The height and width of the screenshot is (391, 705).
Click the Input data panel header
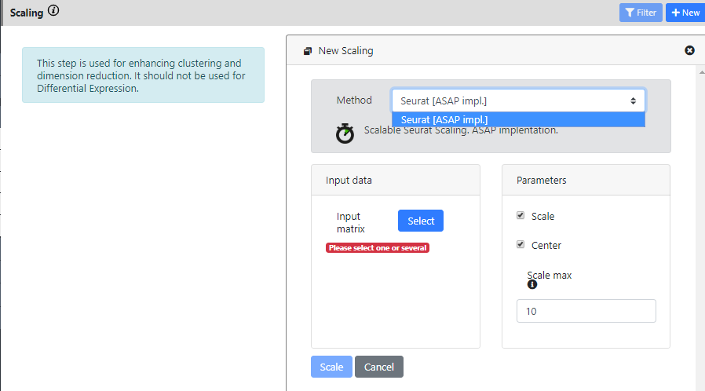[396, 181]
